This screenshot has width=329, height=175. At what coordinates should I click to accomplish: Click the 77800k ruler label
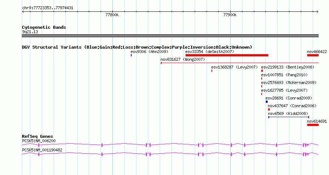click(x=112, y=15)
